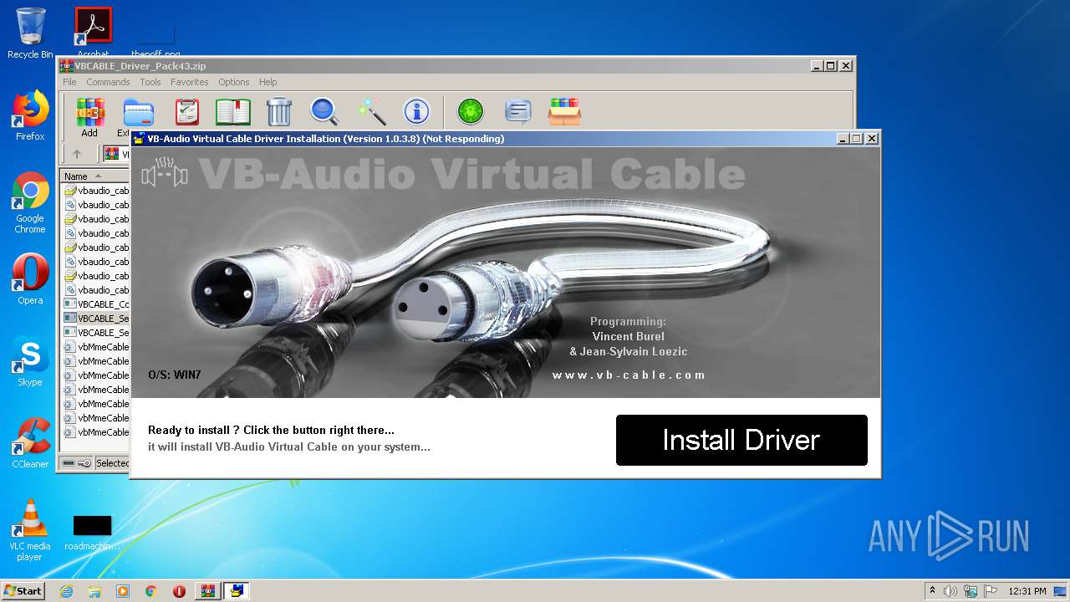Open VLC media player desktop icon
This screenshot has height=602, width=1070.
point(30,530)
